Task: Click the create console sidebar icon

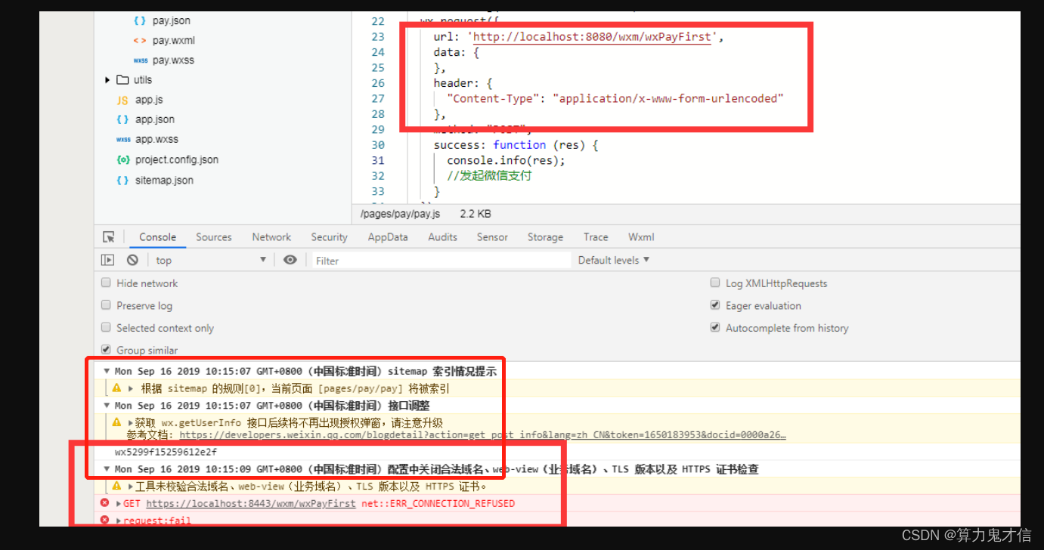Action: click(107, 259)
